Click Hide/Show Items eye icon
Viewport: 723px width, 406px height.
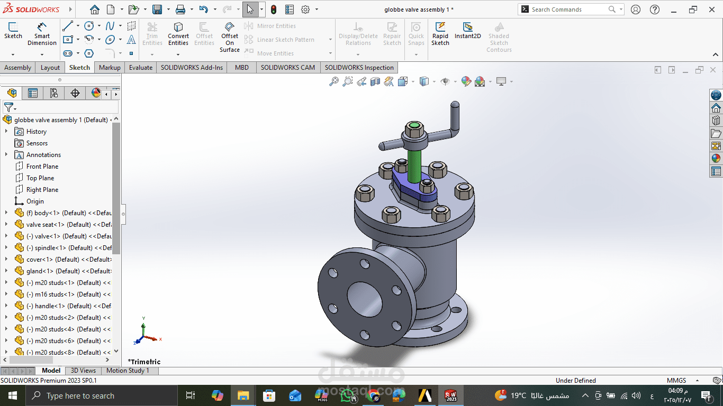click(445, 81)
